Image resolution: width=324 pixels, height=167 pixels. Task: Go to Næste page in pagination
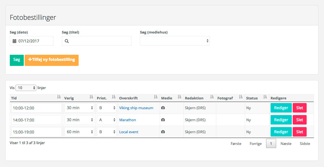(x=286, y=144)
